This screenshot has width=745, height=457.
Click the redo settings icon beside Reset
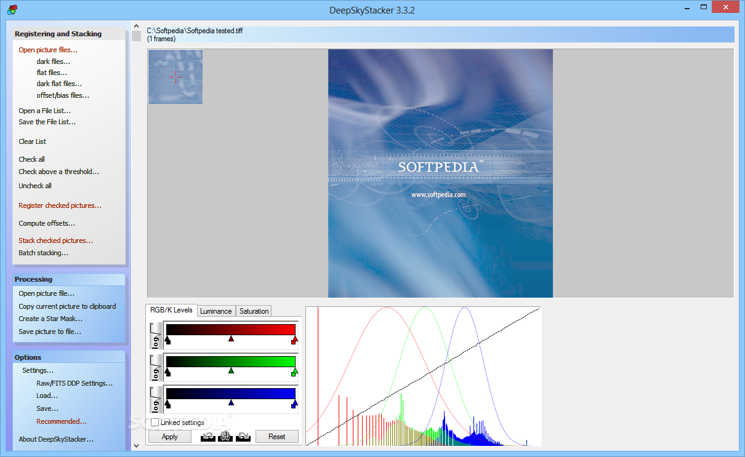pyautogui.click(x=243, y=436)
